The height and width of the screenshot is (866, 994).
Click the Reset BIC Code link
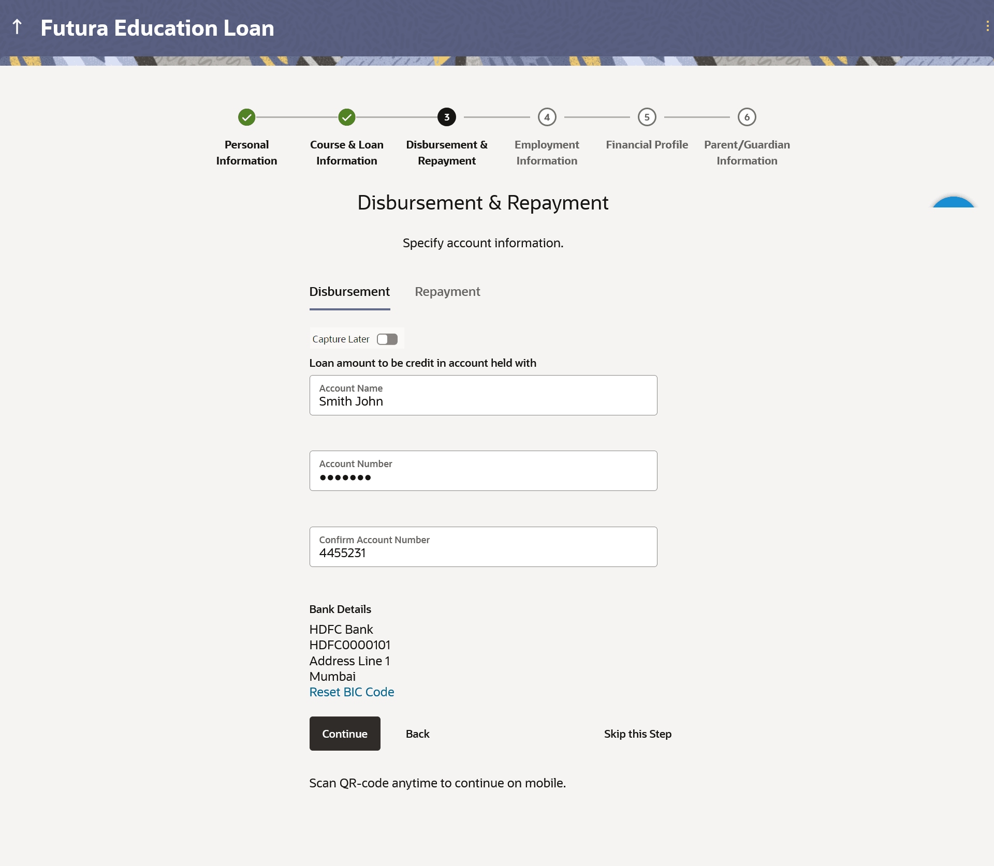click(352, 692)
